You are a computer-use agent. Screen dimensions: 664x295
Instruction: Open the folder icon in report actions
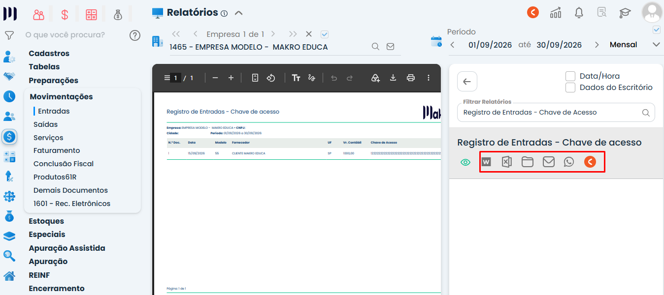(528, 162)
